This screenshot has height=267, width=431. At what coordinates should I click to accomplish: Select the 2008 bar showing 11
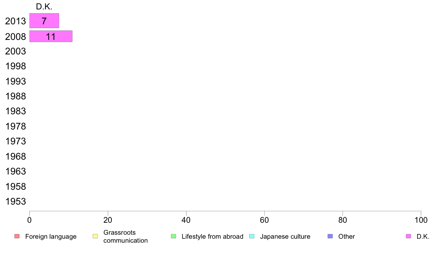pyautogui.click(x=51, y=36)
